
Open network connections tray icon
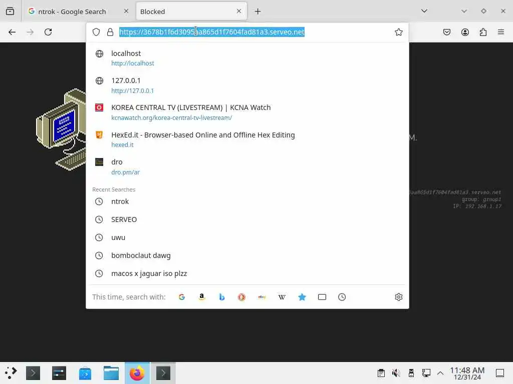tap(426, 373)
